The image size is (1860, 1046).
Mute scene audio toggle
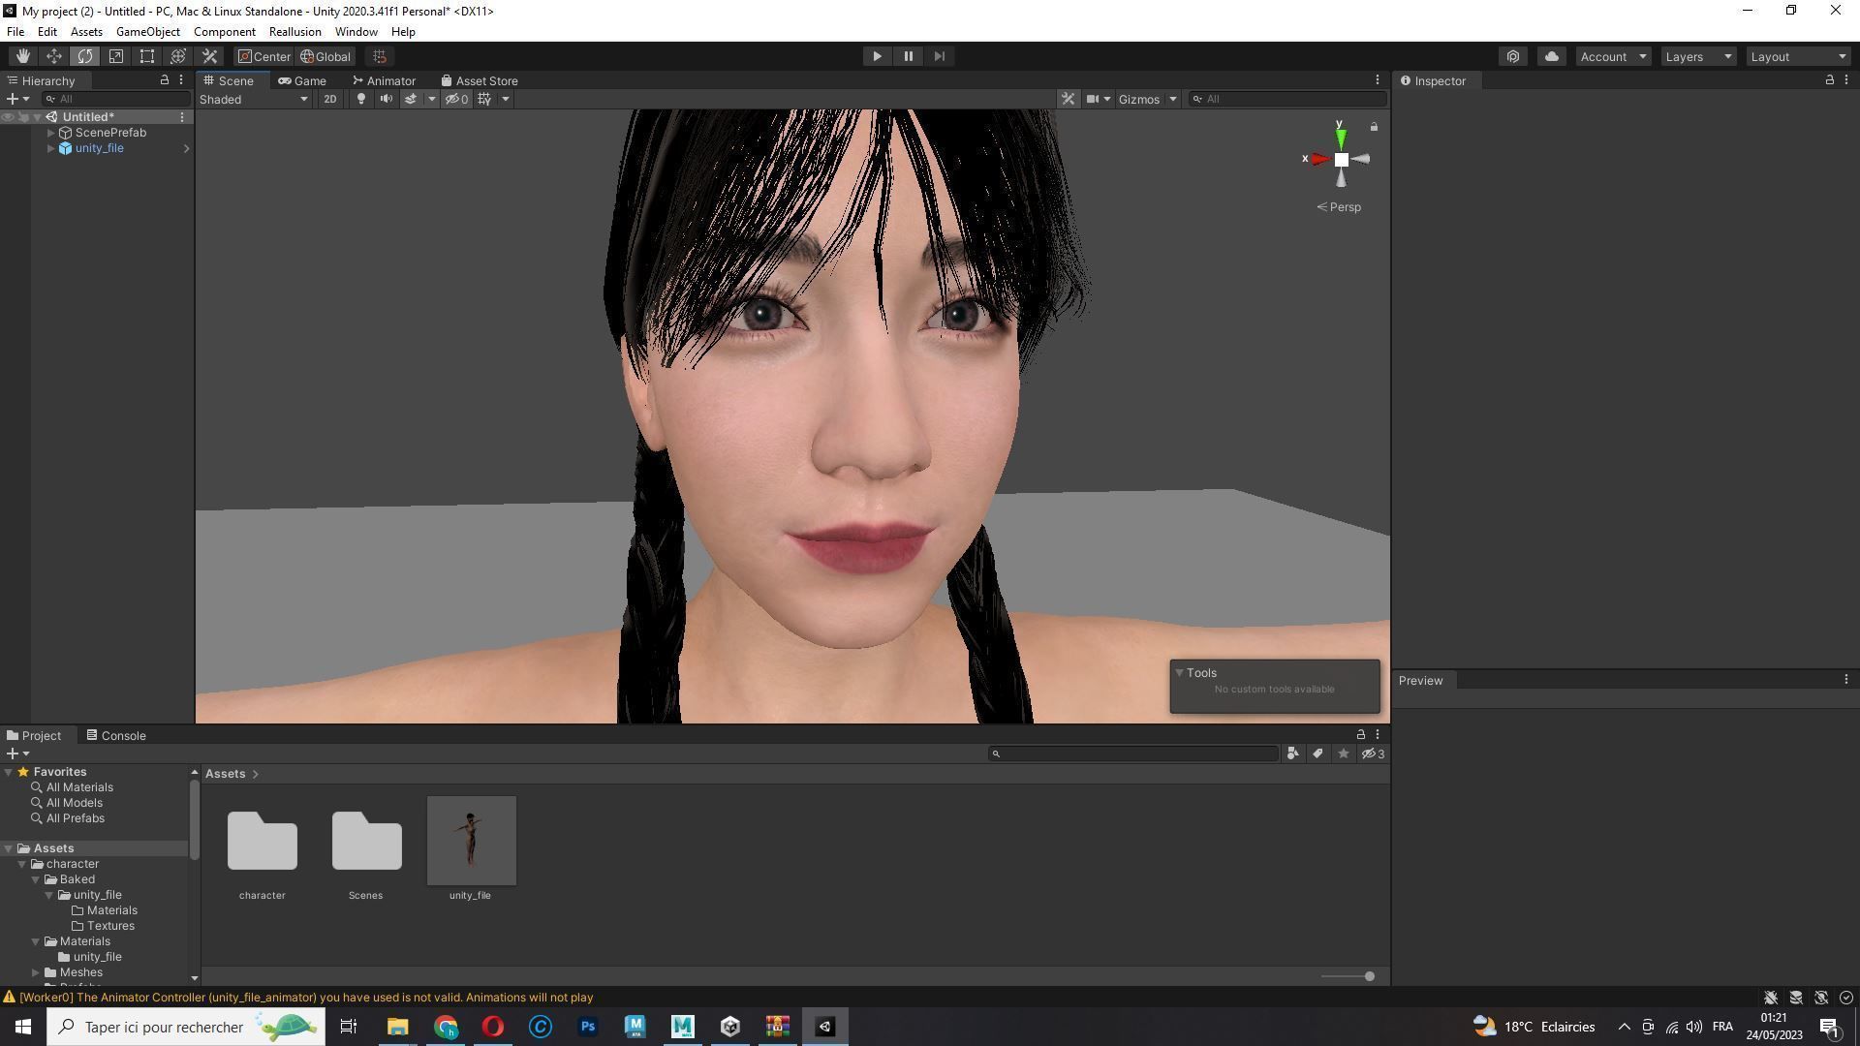pos(386,99)
